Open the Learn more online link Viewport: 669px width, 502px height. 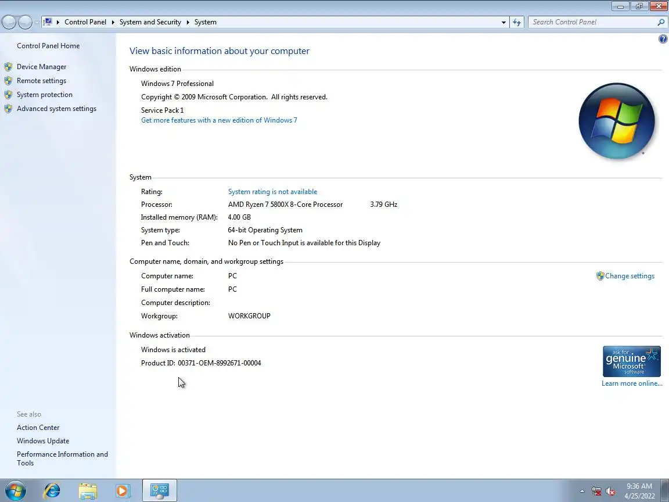coord(631,383)
